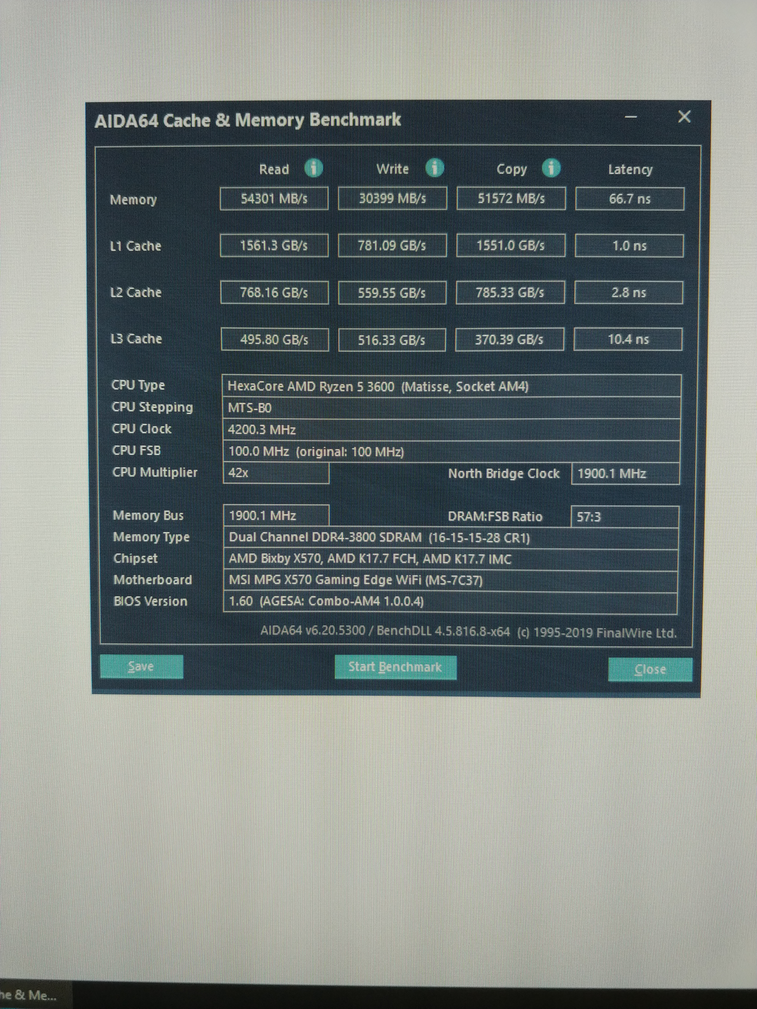Select the L2 Cache Latency value 2.8 ns
Viewport: 757px width, 1009px height.
coord(629,293)
